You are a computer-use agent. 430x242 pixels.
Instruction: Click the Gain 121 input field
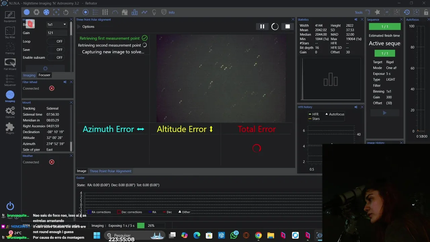pos(56,33)
